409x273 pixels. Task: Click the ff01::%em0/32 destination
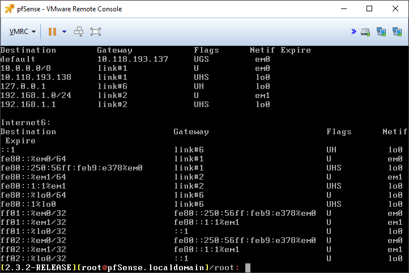pos(33,214)
